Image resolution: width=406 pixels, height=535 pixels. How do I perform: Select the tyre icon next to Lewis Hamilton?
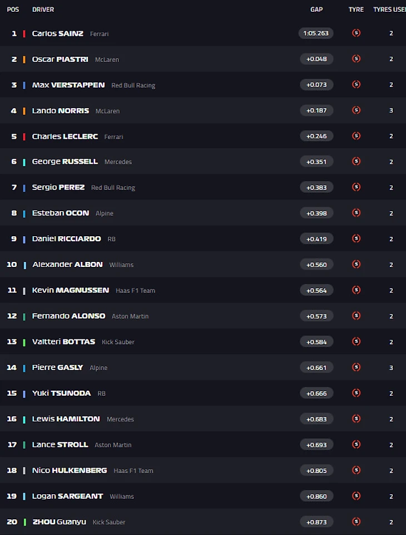pos(356,419)
